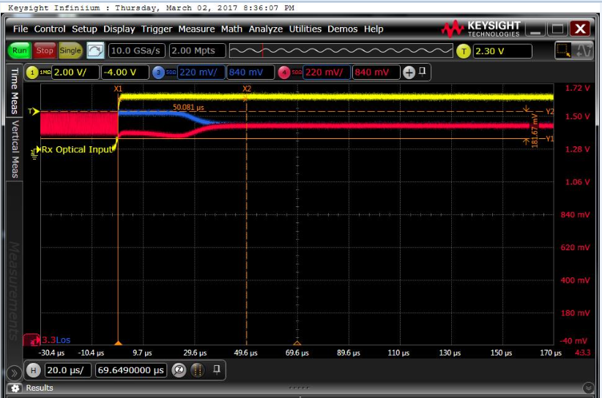Viewport: 602px width, 398px height.
Task: Toggle channel 1 yellow button
Action: coord(32,72)
